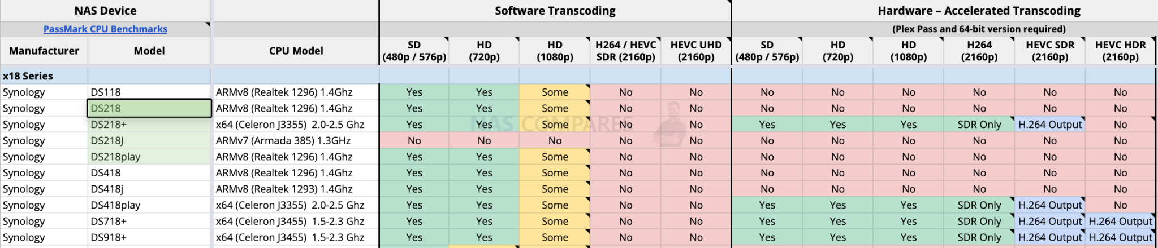Select the DS918+ model cell
The height and width of the screenshot is (248, 1158).
(149, 237)
